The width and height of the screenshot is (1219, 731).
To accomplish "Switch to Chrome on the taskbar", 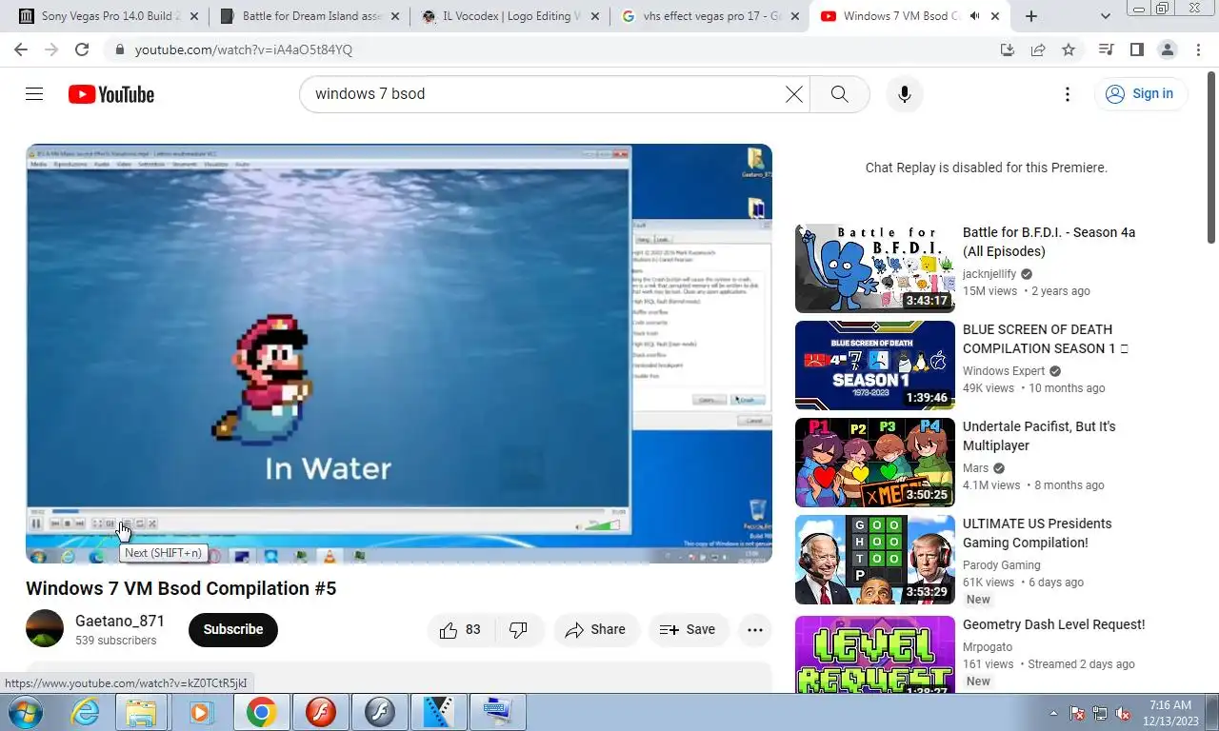I will tap(261, 712).
